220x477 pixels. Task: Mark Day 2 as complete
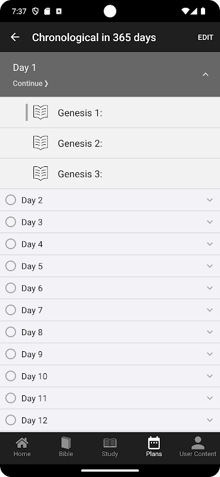coord(11,200)
